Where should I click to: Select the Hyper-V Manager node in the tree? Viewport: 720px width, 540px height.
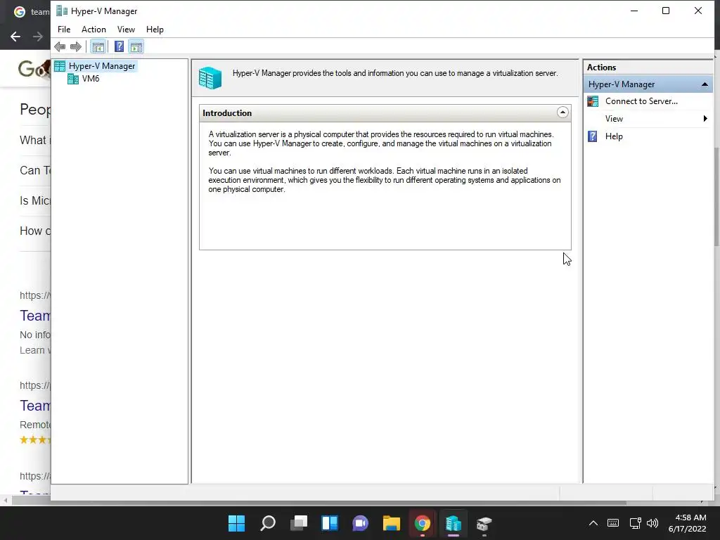coord(101,66)
